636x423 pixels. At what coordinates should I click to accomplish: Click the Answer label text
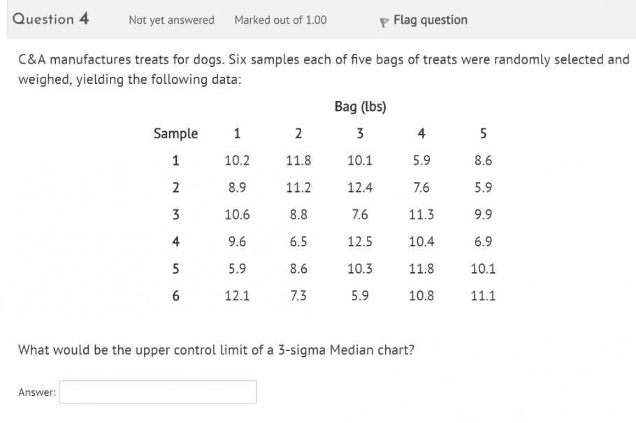[x=37, y=392]
